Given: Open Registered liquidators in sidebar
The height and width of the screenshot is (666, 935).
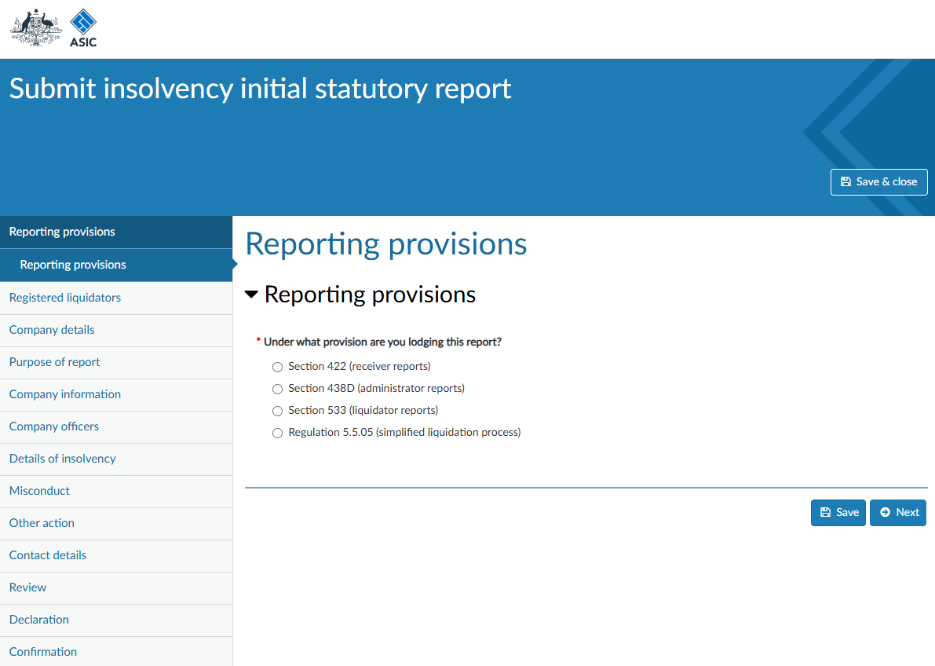Looking at the screenshot, I should (116, 298).
